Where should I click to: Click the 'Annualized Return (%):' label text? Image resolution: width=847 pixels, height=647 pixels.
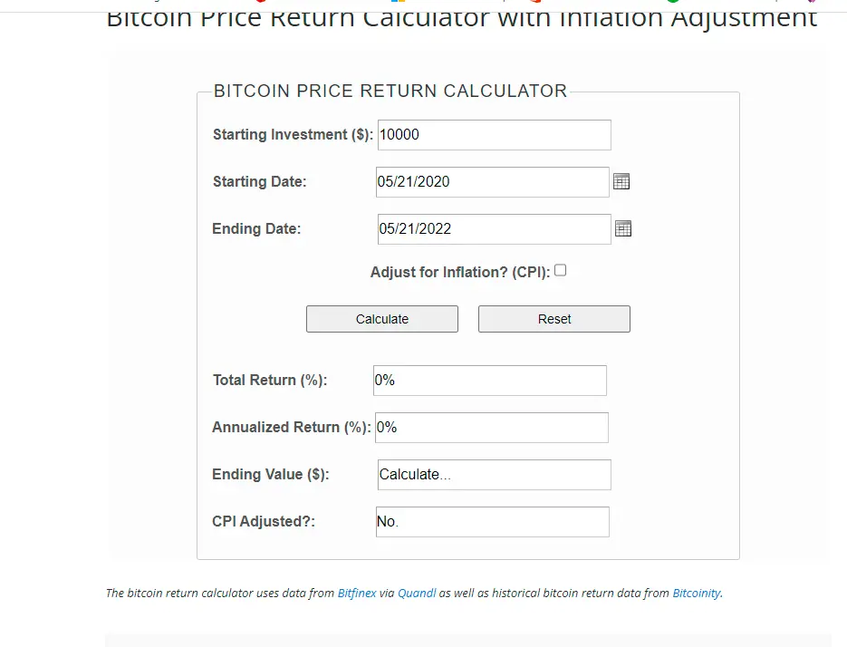pyautogui.click(x=291, y=428)
